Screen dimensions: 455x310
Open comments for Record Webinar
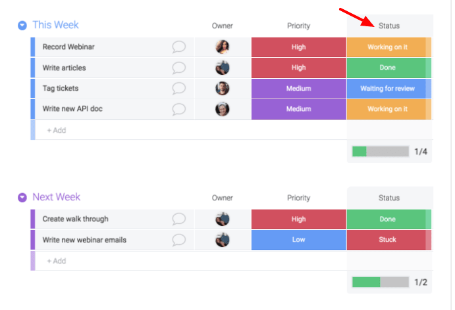point(178,47)
